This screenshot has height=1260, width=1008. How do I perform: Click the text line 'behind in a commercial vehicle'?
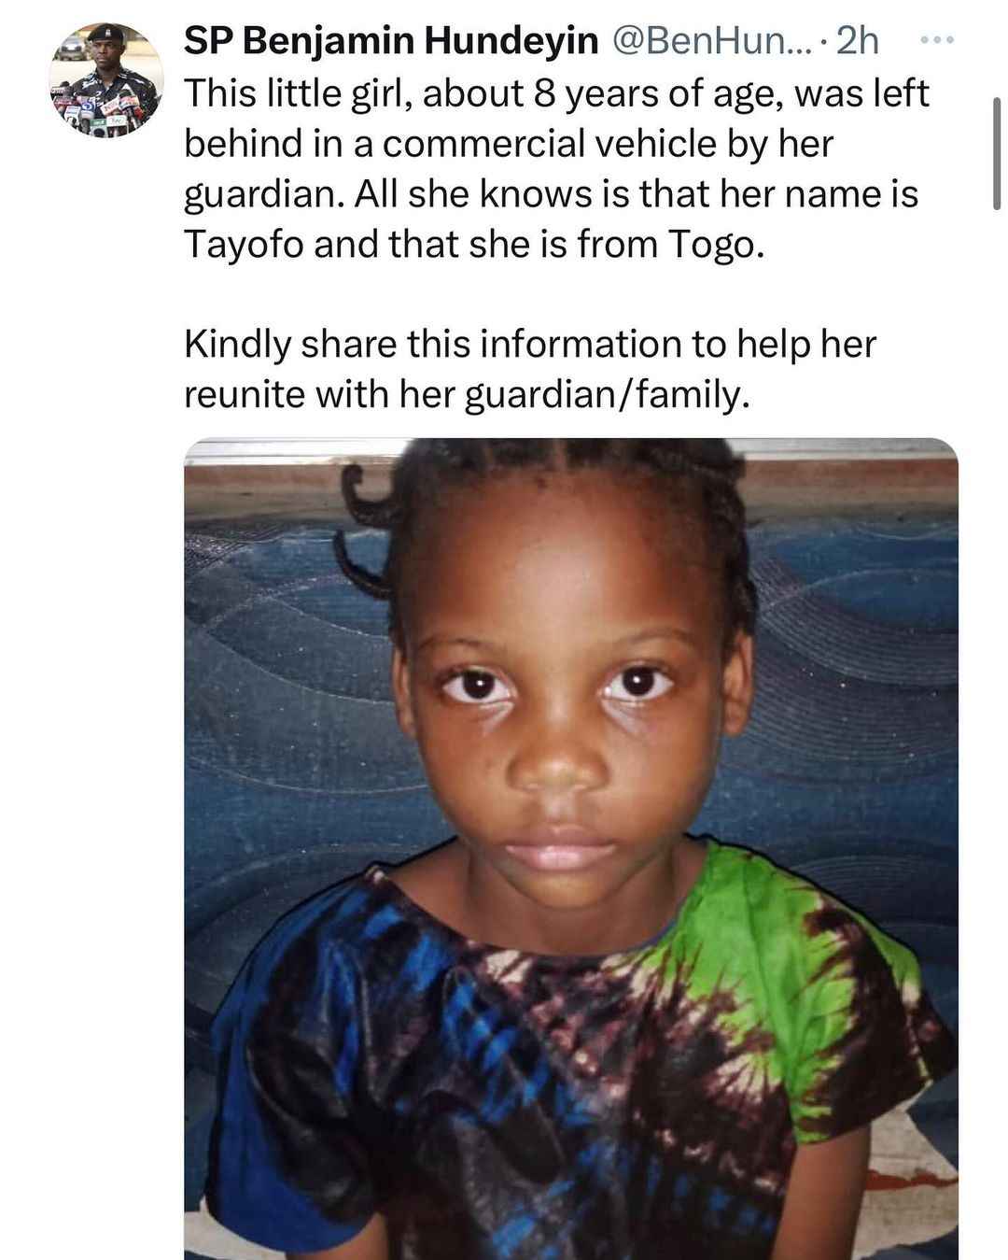tap(509, 144)
